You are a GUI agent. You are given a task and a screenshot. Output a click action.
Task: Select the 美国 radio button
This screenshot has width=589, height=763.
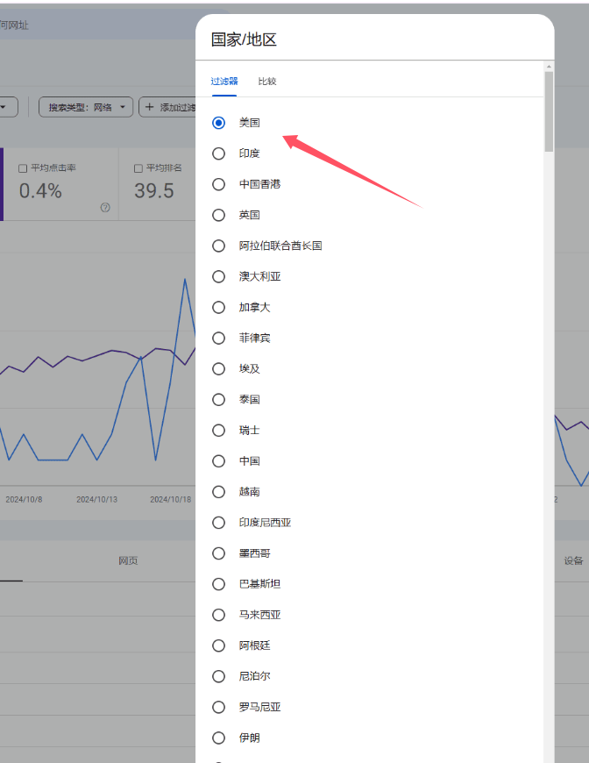pyautogui.click(x=219, y=123)
